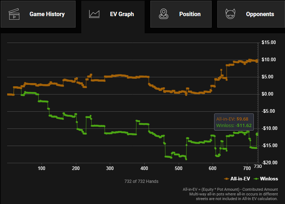The width and height of the screenshot is (285, 204).
Task: Click the orange All-in-EV legend marker
Action: (x=227, y=179)
